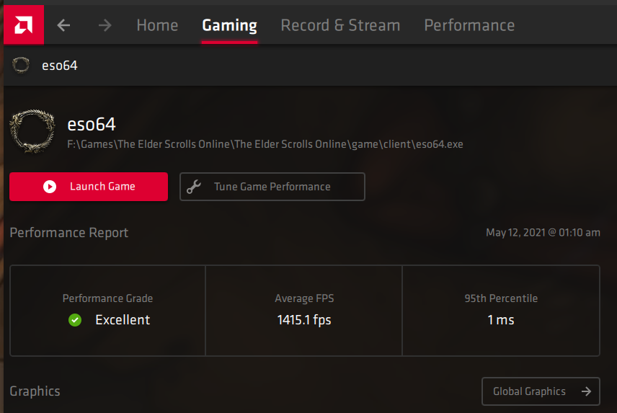Click the eso64 game title heading
The width and height of the screenshot is (617, 413).
92,125
